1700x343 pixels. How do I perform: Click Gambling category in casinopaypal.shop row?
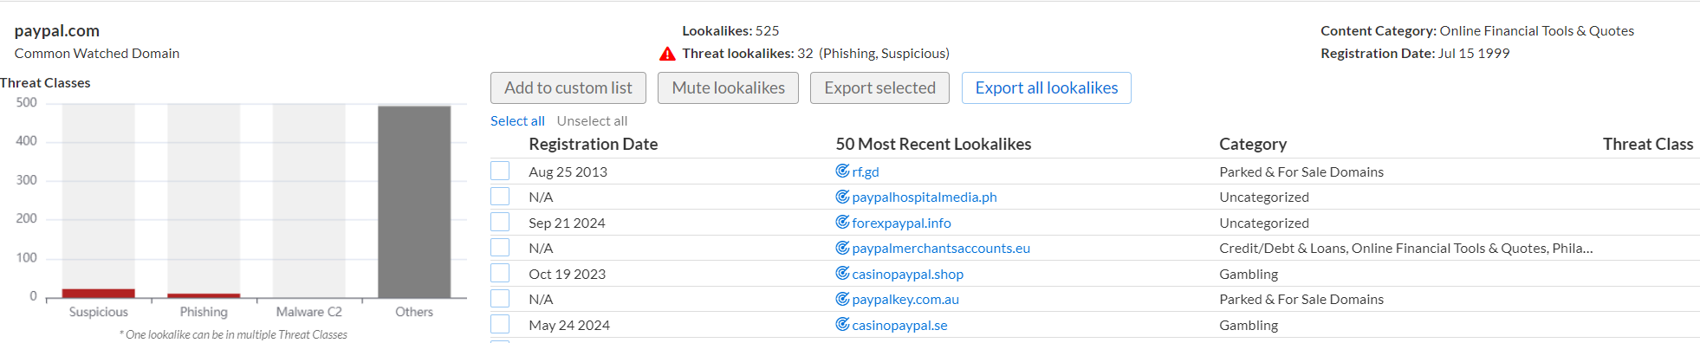1249,274
